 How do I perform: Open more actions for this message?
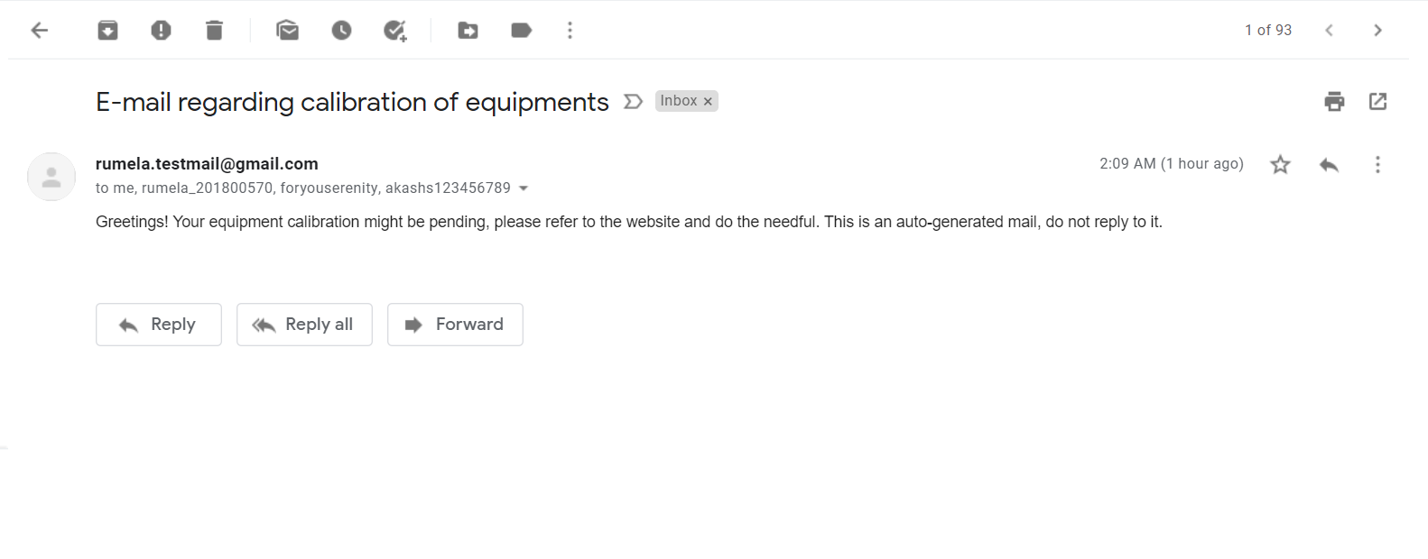[x=1377, y=164]
